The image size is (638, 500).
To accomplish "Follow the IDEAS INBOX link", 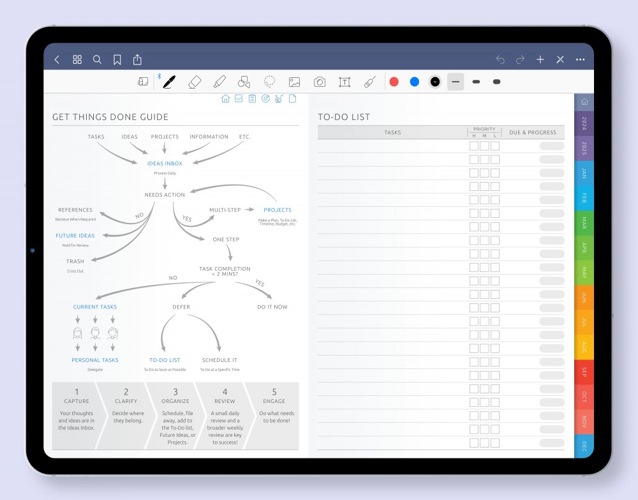I will coord(165,163).
